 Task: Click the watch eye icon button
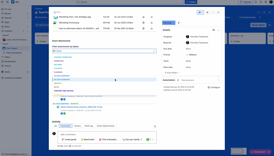coord(200,12)
